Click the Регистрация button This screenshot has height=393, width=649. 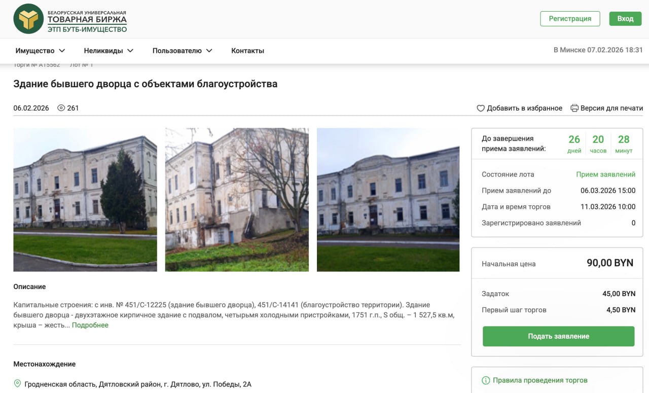tap(570, 19)
